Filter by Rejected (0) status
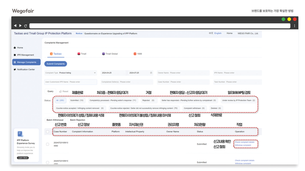Image resolution: width=305 pixels, height=171 pixels. [x=148, y=101]
